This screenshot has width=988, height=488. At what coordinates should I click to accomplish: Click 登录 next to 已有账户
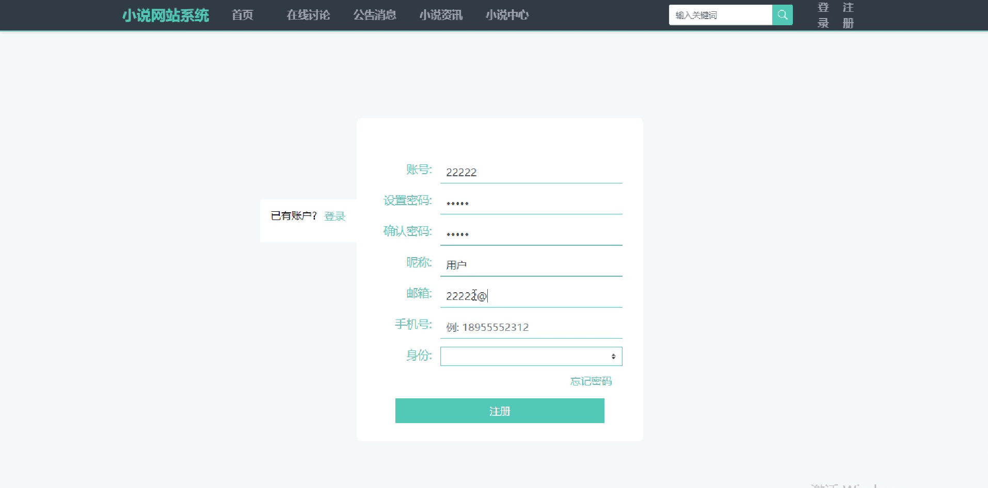point(334,216)
